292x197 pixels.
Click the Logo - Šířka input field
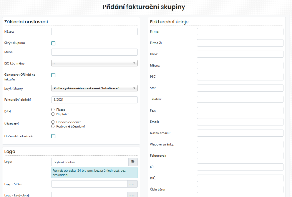[x=89, y=184]
